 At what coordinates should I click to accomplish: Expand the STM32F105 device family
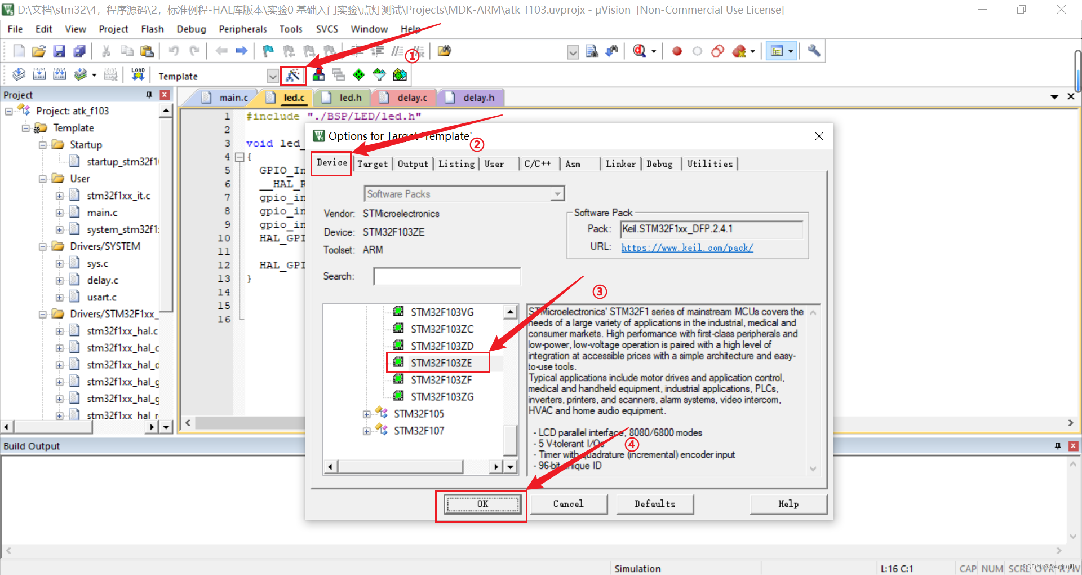[x=366, y=414]
